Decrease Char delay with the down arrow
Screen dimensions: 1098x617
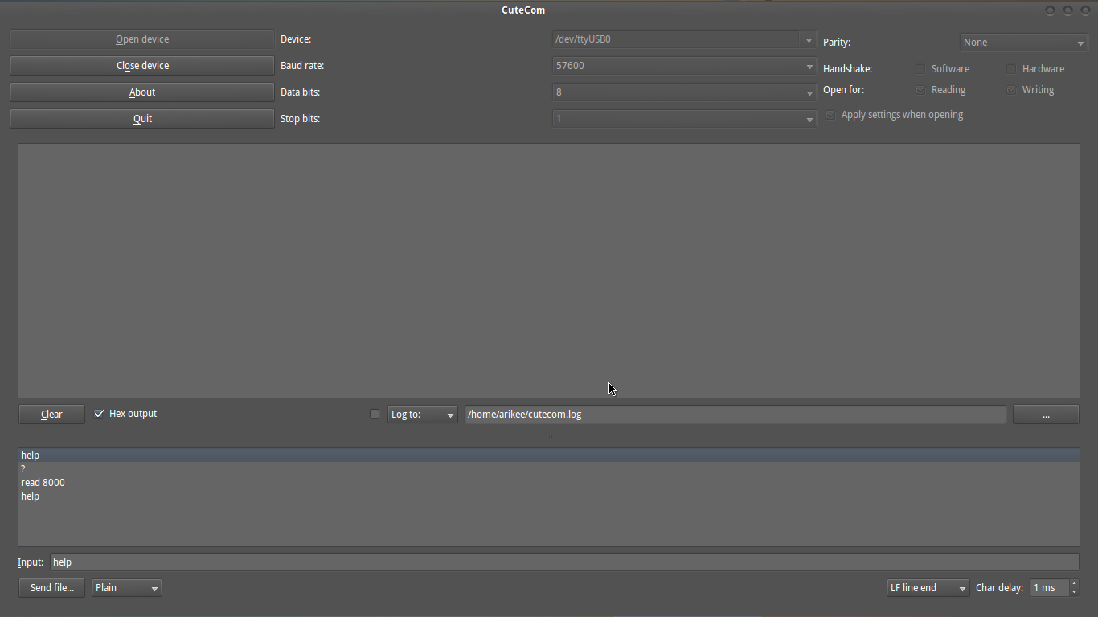1074,593
